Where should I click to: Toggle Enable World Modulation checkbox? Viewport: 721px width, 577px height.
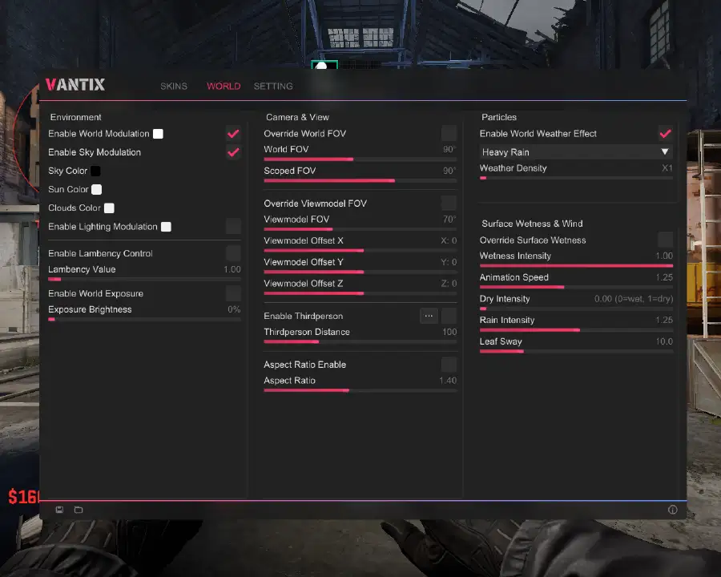(233, 134)
